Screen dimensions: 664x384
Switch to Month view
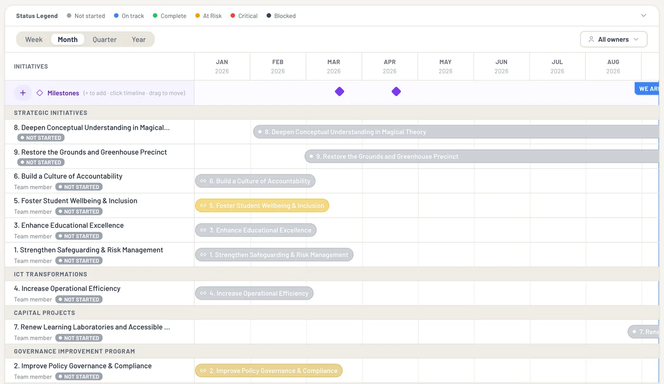[68, 39]
